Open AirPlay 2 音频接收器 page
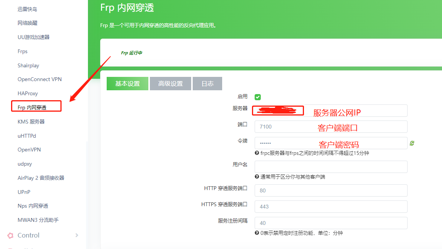This screenshot has width=442, height=249. pos(41,178)
